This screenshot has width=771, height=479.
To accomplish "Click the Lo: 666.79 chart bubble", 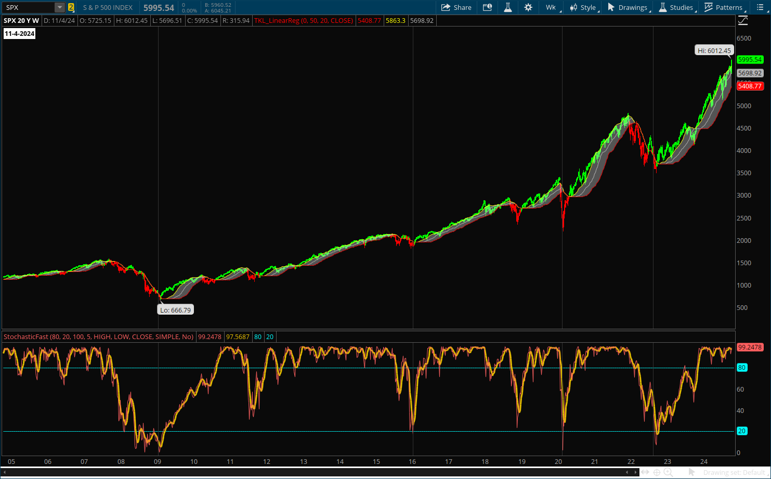I will tap(176, 310).
